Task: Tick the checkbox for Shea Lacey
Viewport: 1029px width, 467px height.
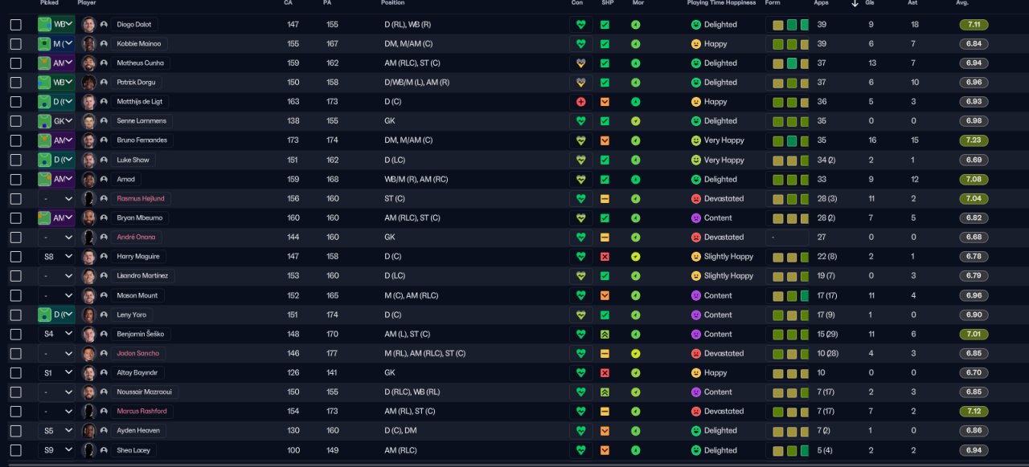Action: tap(16, 451)
